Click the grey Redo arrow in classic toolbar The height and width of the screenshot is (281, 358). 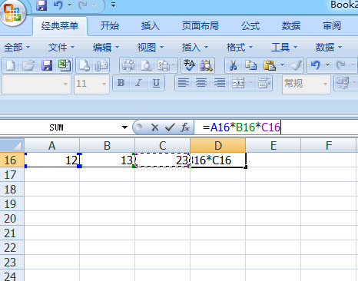click(341, 65)
